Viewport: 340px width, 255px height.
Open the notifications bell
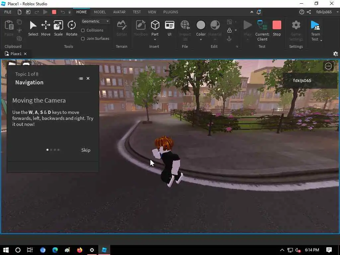tap(259, 12)
